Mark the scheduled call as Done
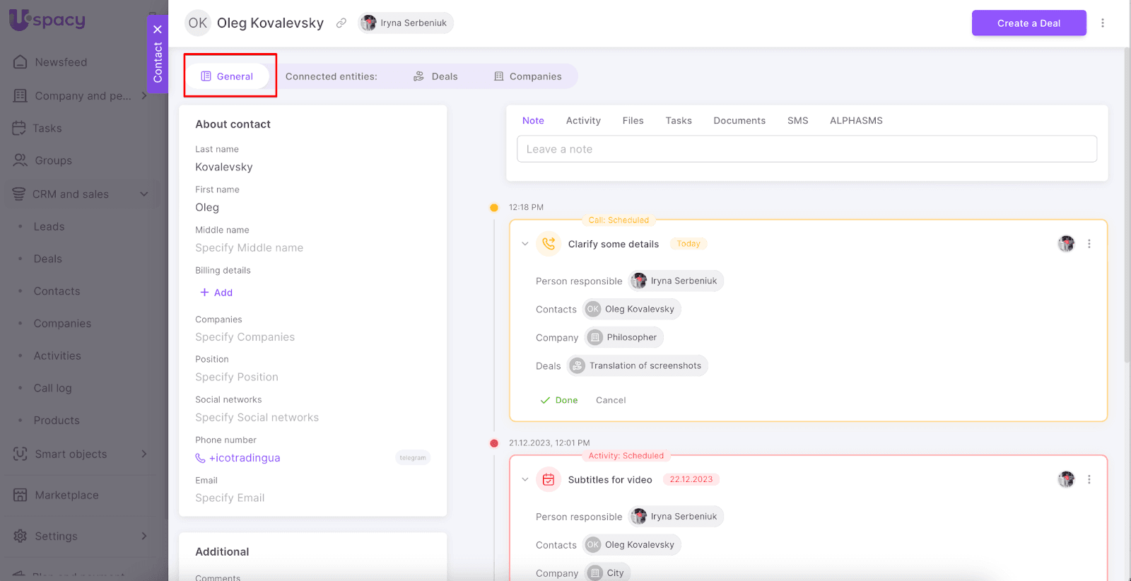The image size is (1131, 581). click(559, 400)
